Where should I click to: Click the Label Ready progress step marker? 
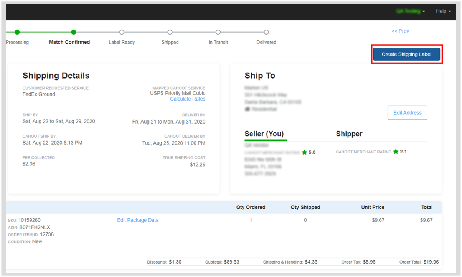[x=122, y=32]
